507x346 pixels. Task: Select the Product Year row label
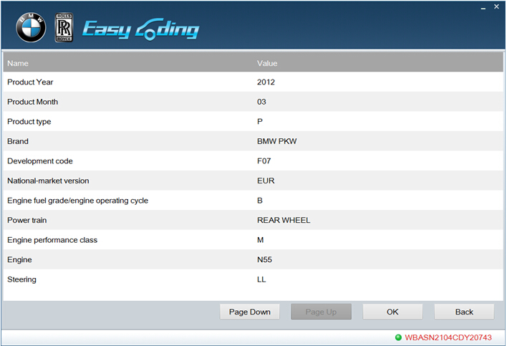coord(30,82)
